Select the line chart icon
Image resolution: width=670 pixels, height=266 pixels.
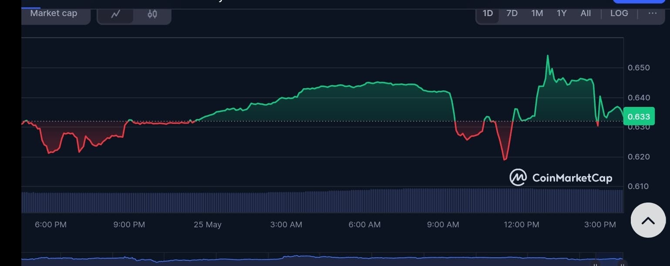coord(115,14)
